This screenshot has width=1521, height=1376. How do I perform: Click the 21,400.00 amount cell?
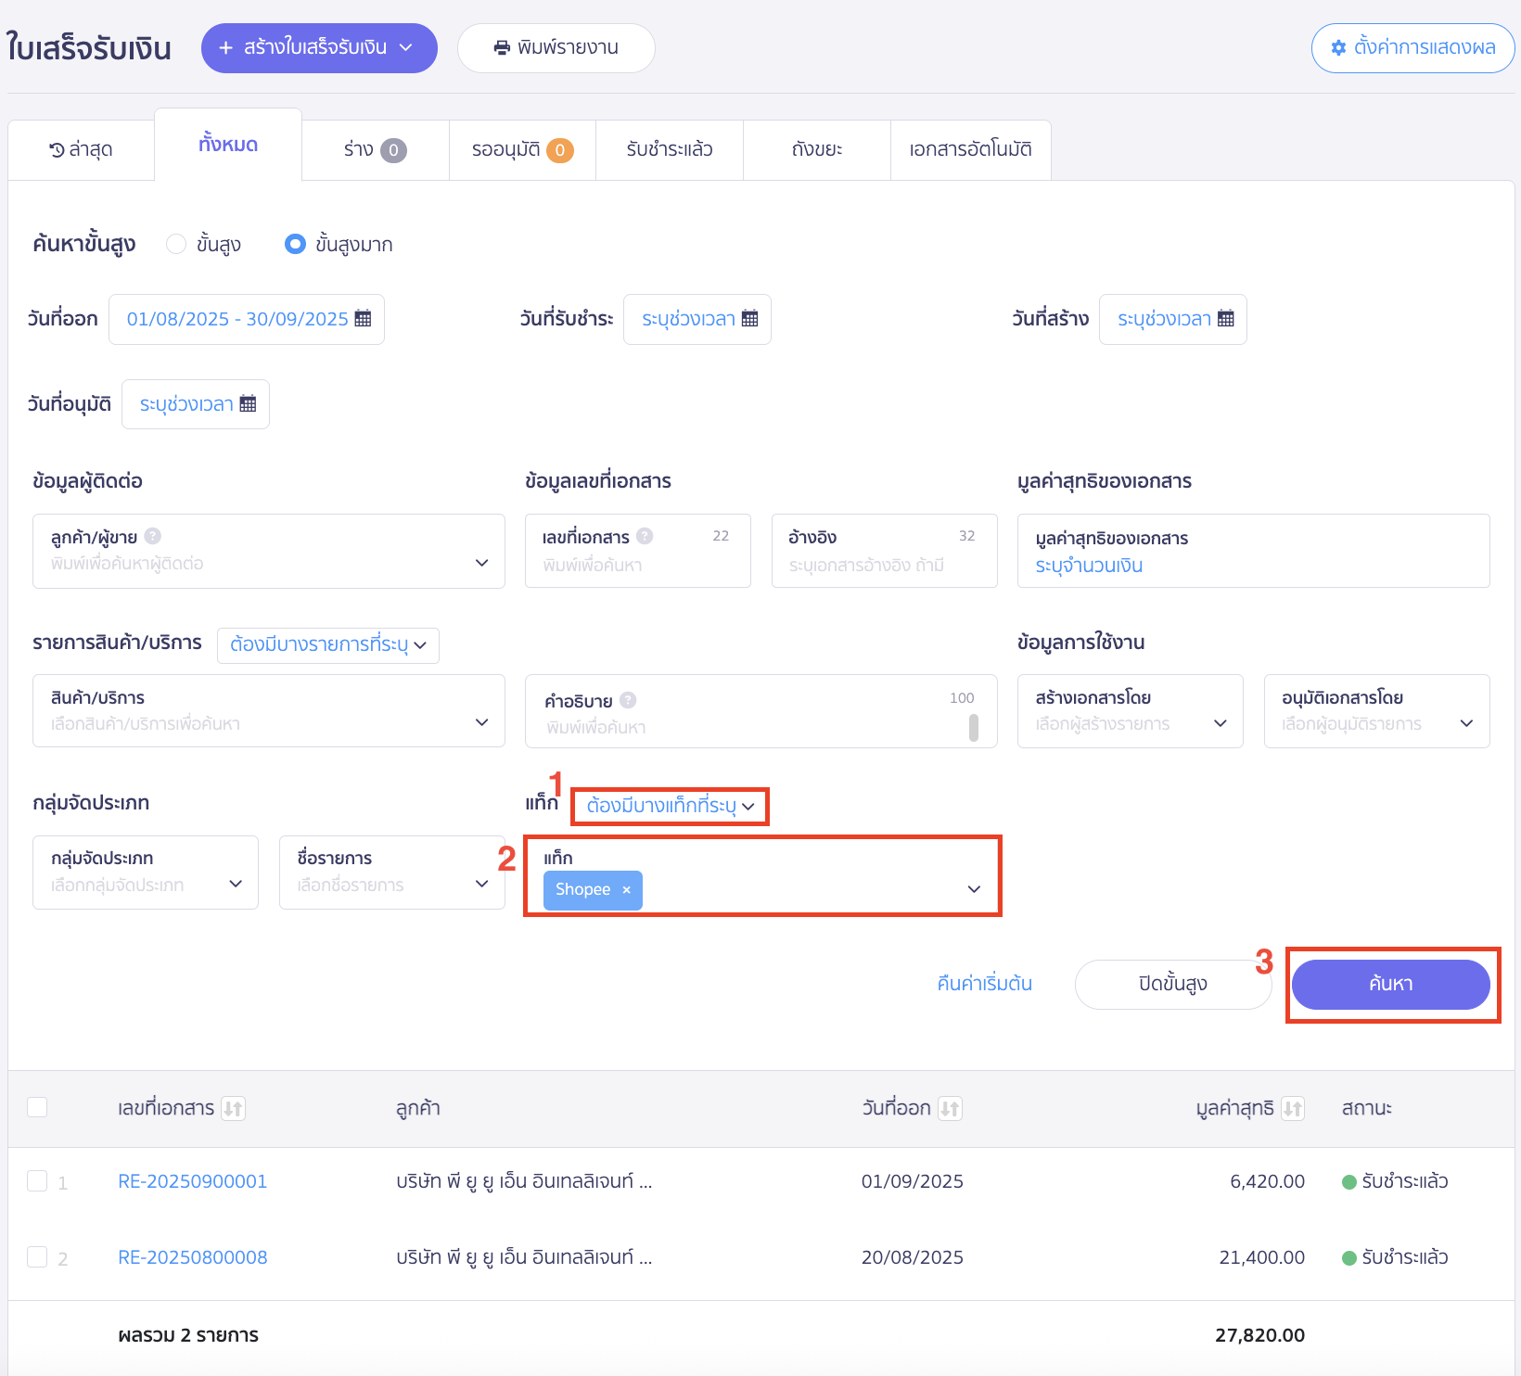point(1261,1257)
